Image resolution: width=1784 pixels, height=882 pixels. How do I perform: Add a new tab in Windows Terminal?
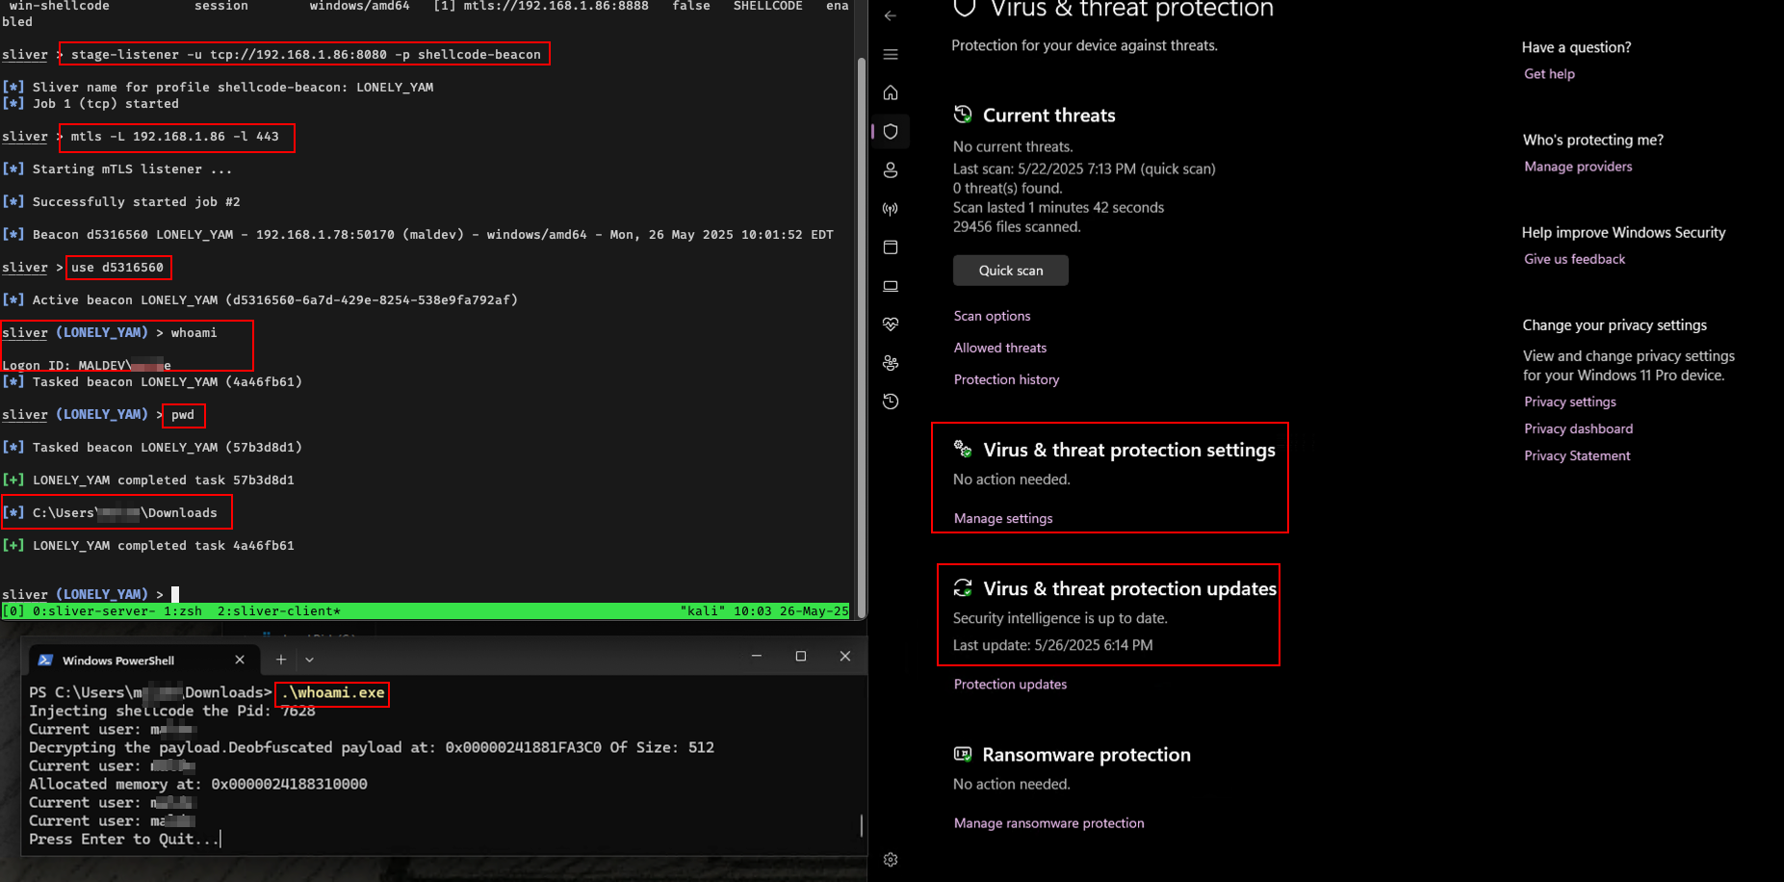pos(281,660)
